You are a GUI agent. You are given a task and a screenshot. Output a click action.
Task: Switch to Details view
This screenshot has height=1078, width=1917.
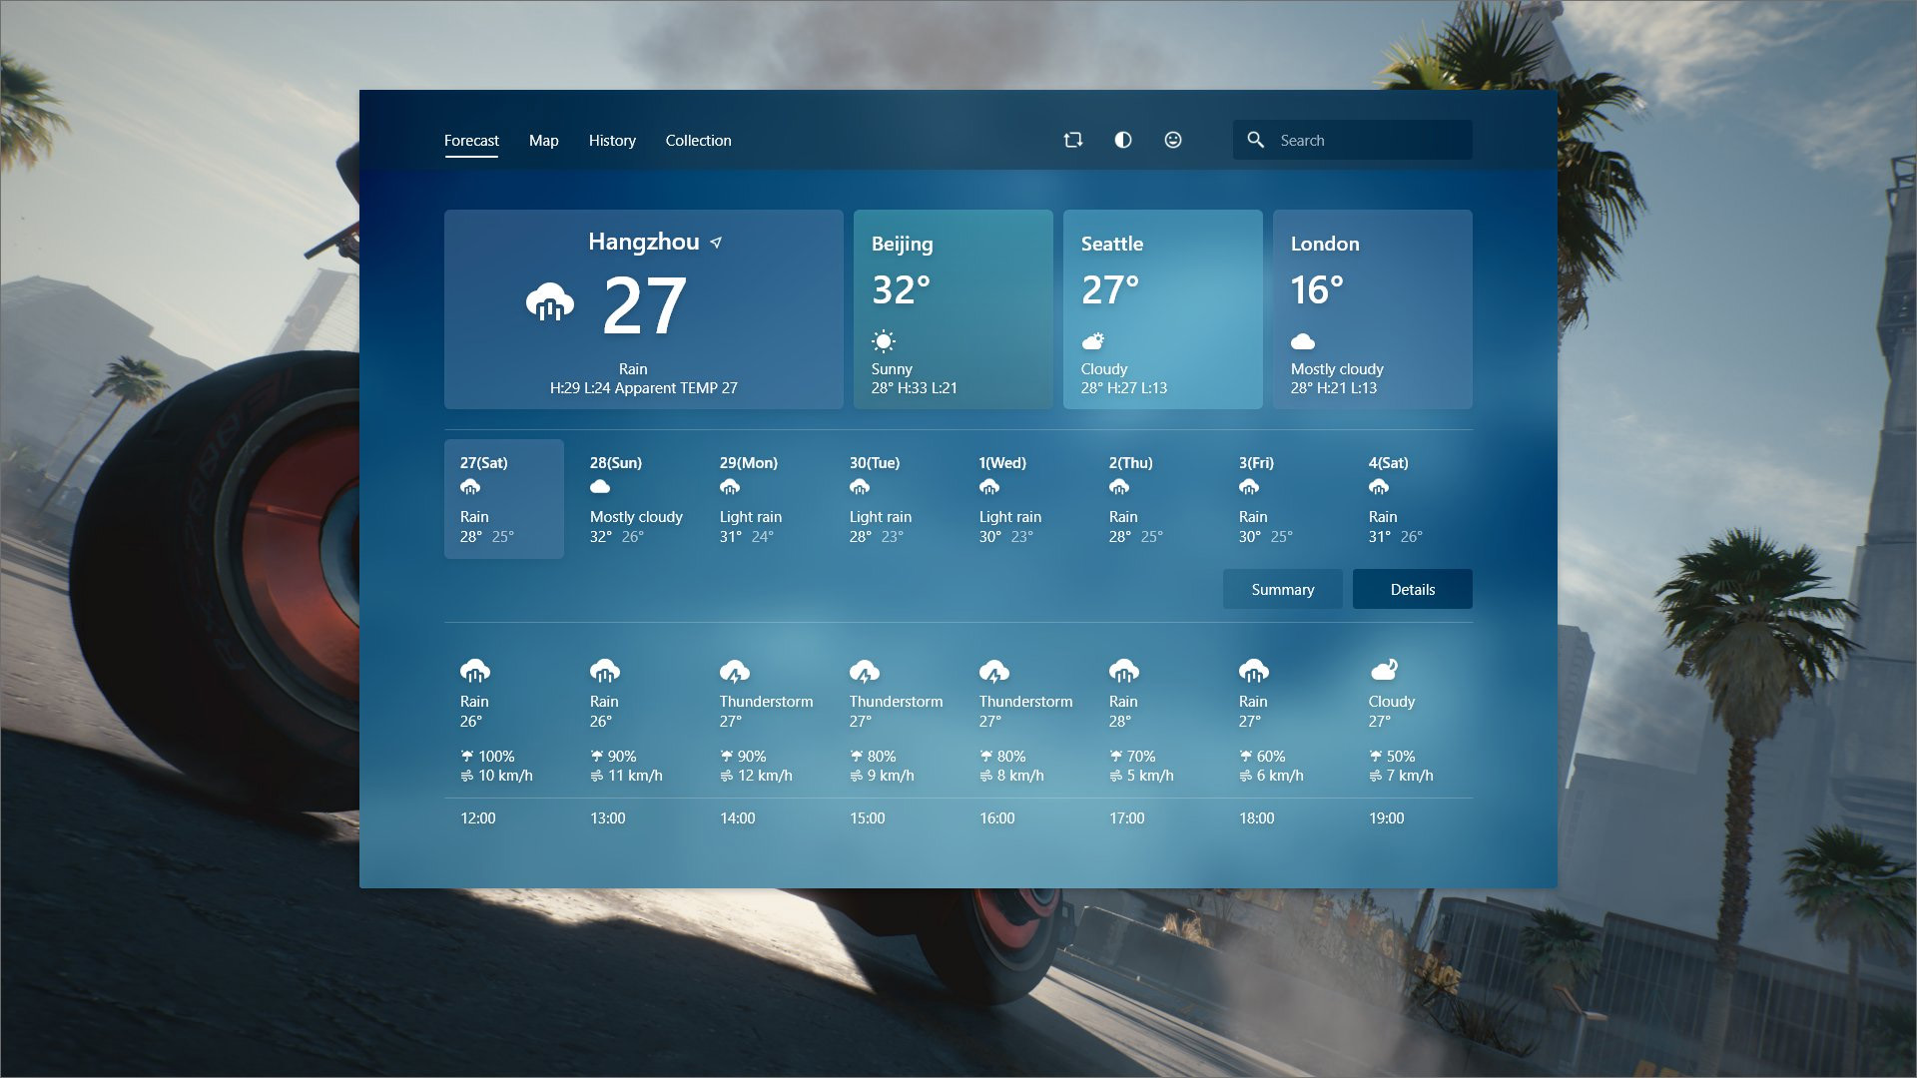click(x=1413, y=589)
